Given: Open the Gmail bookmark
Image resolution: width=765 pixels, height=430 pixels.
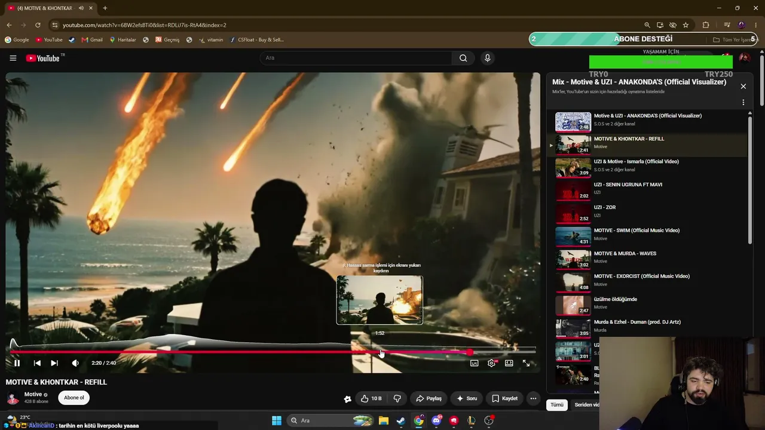Looking at the screenshot, I should (92, 40).
